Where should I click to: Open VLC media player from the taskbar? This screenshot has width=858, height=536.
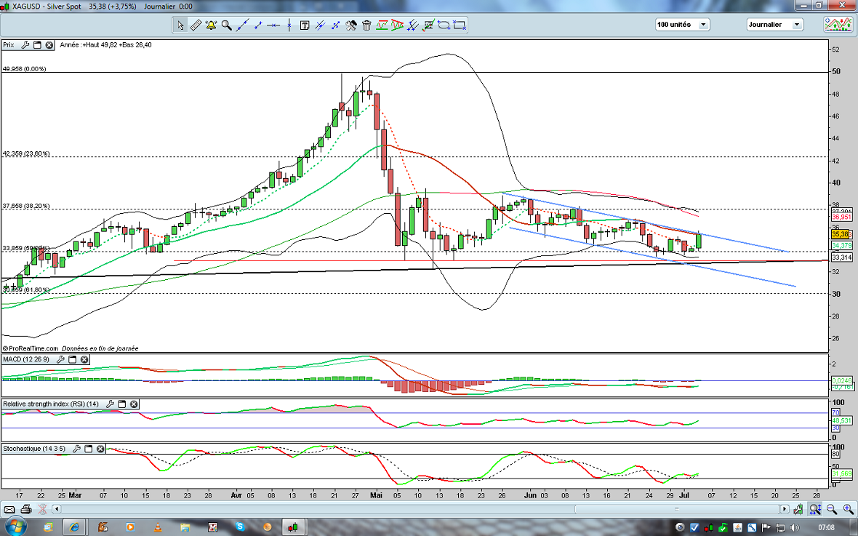pyautogui.click(x=159, y=527)
